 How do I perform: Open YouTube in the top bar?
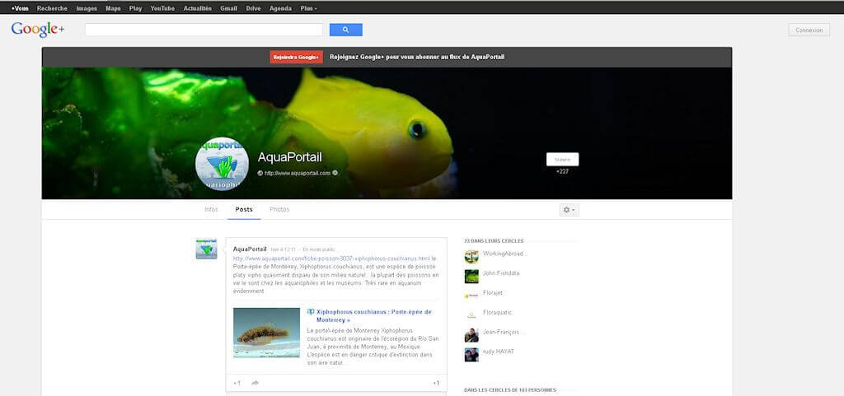(x=162, y=8)
